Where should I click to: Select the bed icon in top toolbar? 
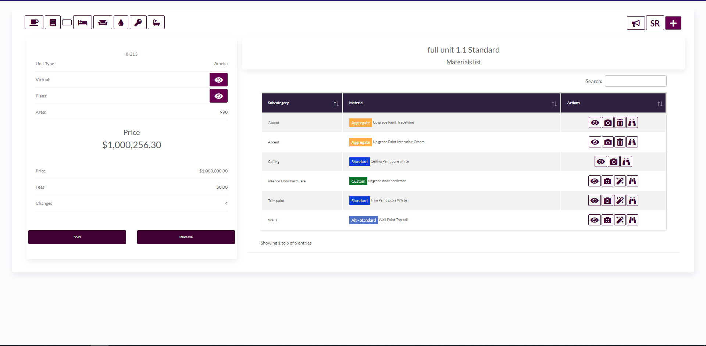[82, 22]
